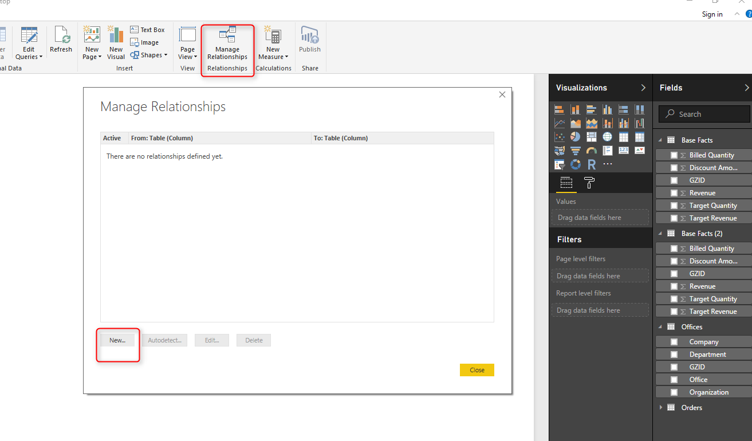Insert an R script visual
This screenshot has width=752, height=441.
[x=592, y=164]
